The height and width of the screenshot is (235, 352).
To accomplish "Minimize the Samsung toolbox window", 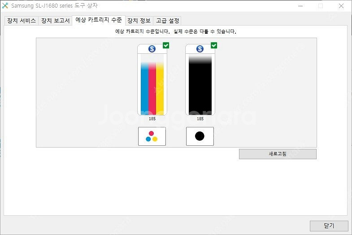I will (300, 6).
